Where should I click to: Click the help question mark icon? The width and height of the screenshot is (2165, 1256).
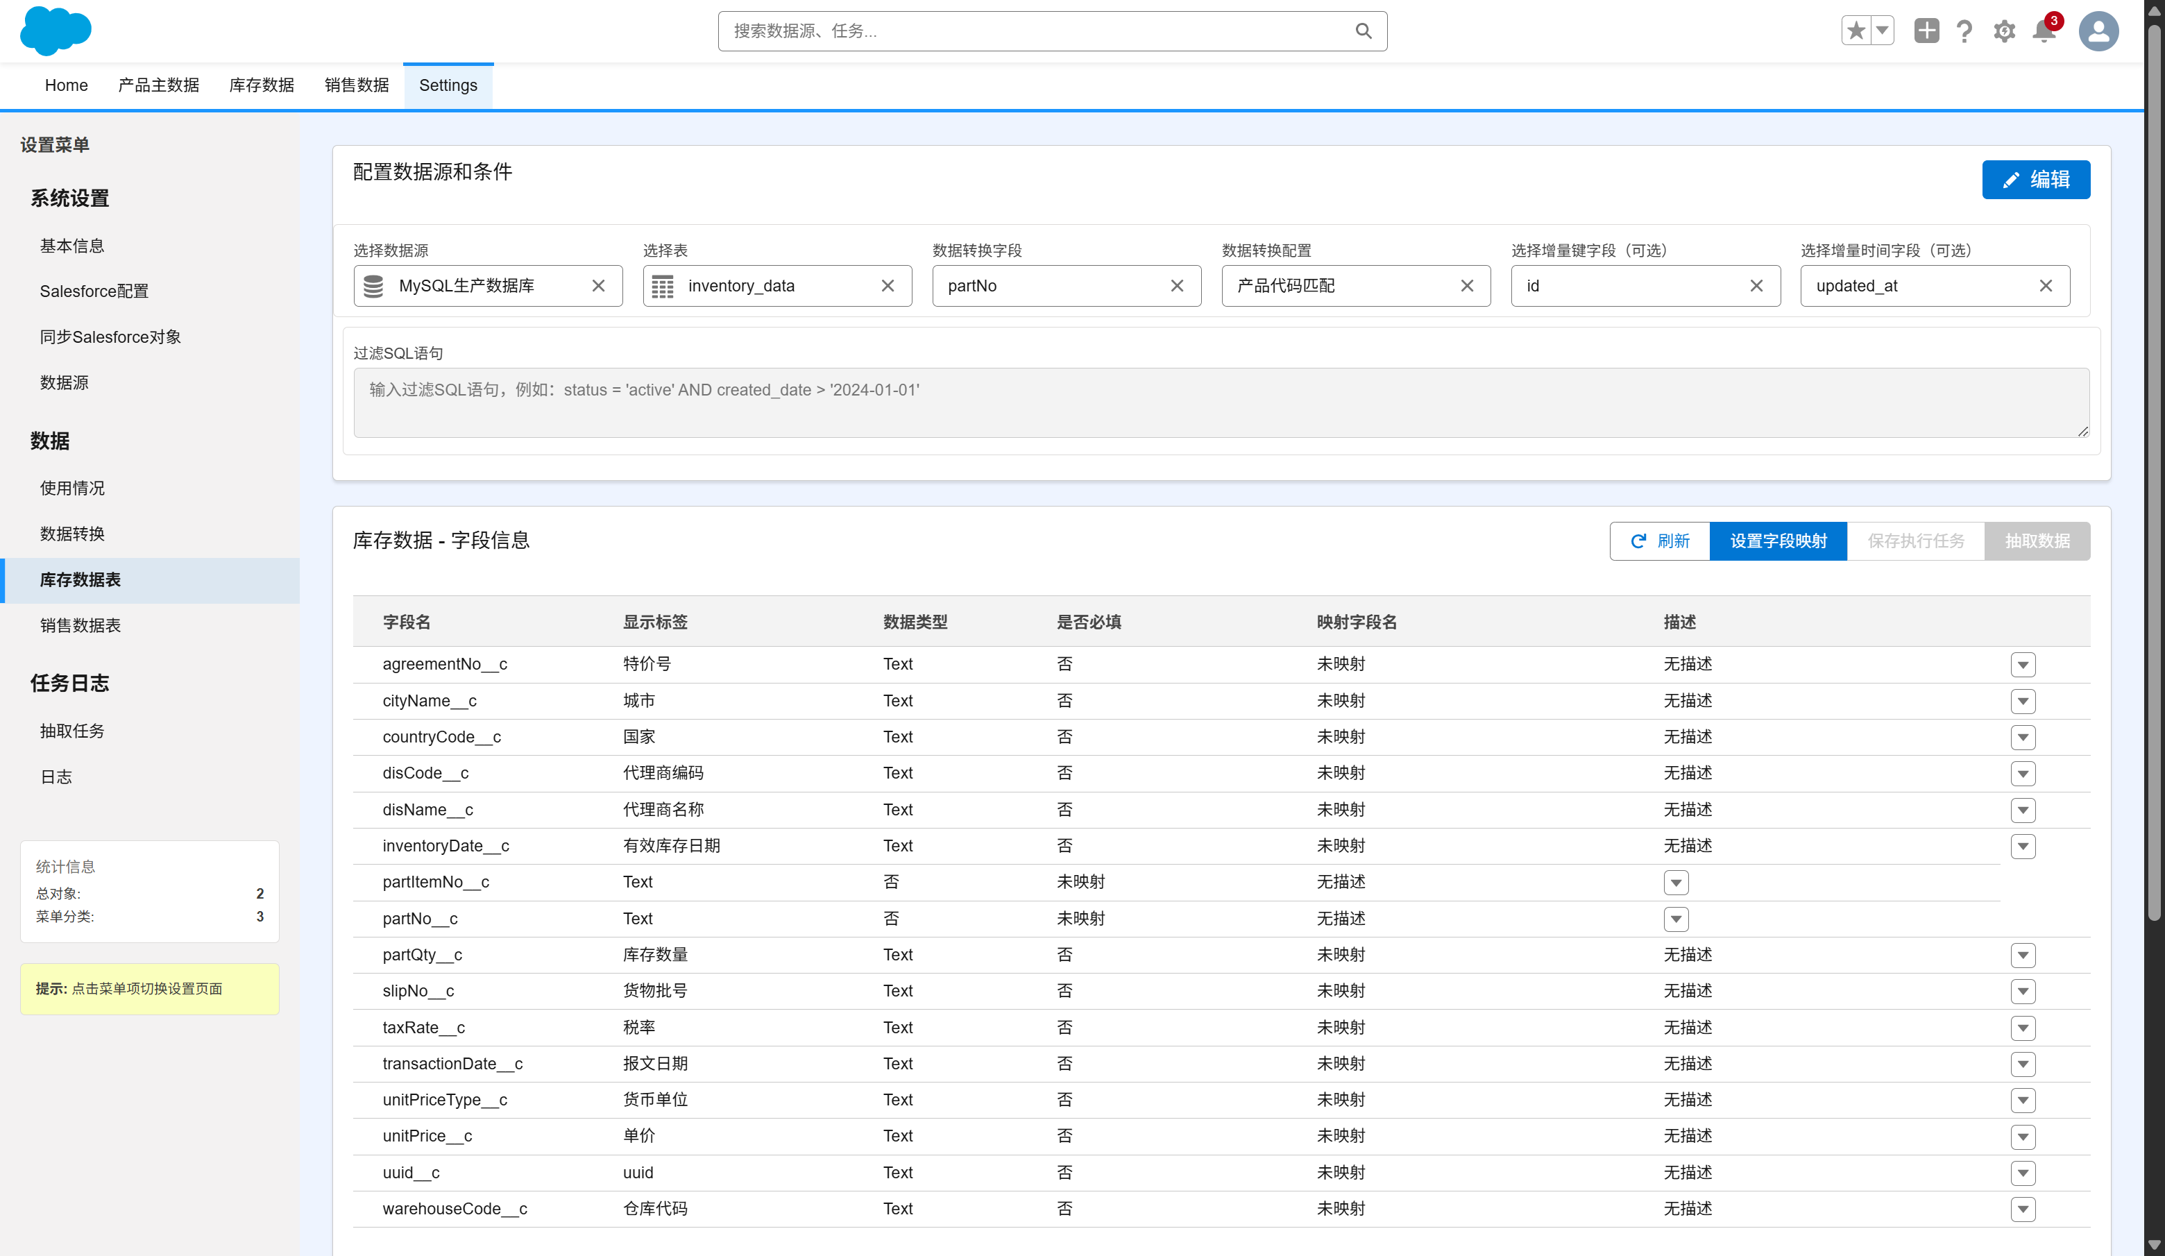coord(1964,31)
